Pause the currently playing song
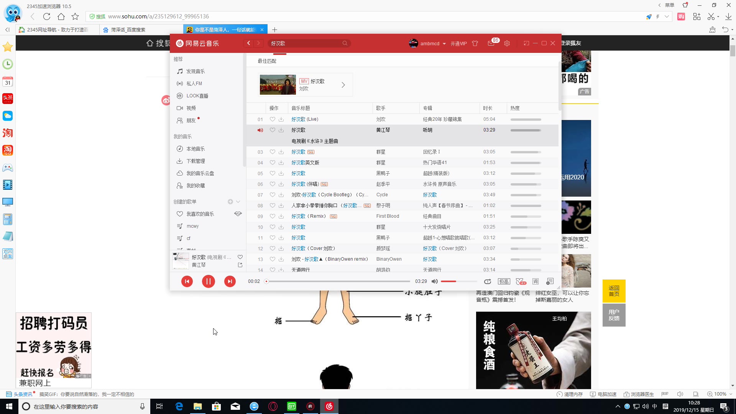The width and height of the screenshot is (736, 414). (x=209, y=281)
